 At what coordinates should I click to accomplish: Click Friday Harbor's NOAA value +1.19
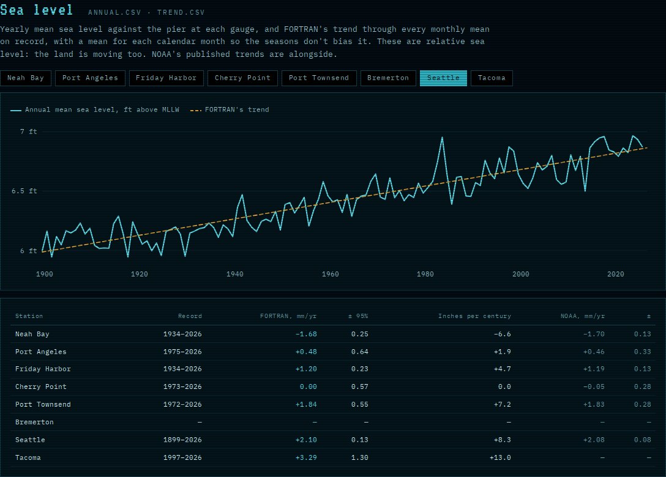click(594, 369)
